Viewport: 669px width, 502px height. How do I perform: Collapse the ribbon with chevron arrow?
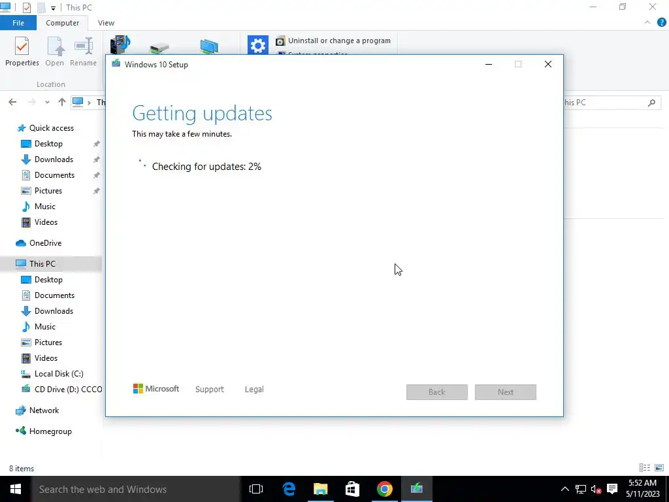647,23
